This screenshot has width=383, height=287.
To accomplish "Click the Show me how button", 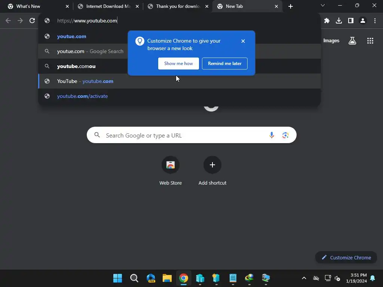I will click(x=178, y=64).
